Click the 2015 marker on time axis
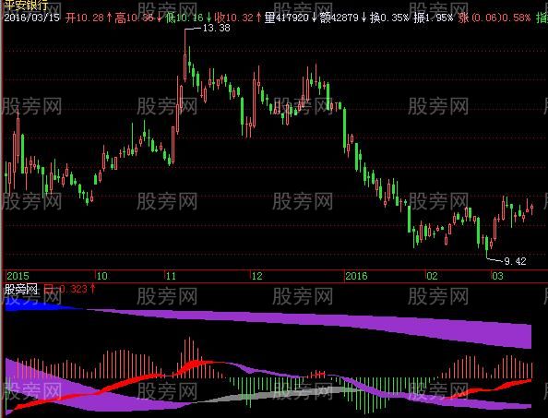 click(18, 276)
